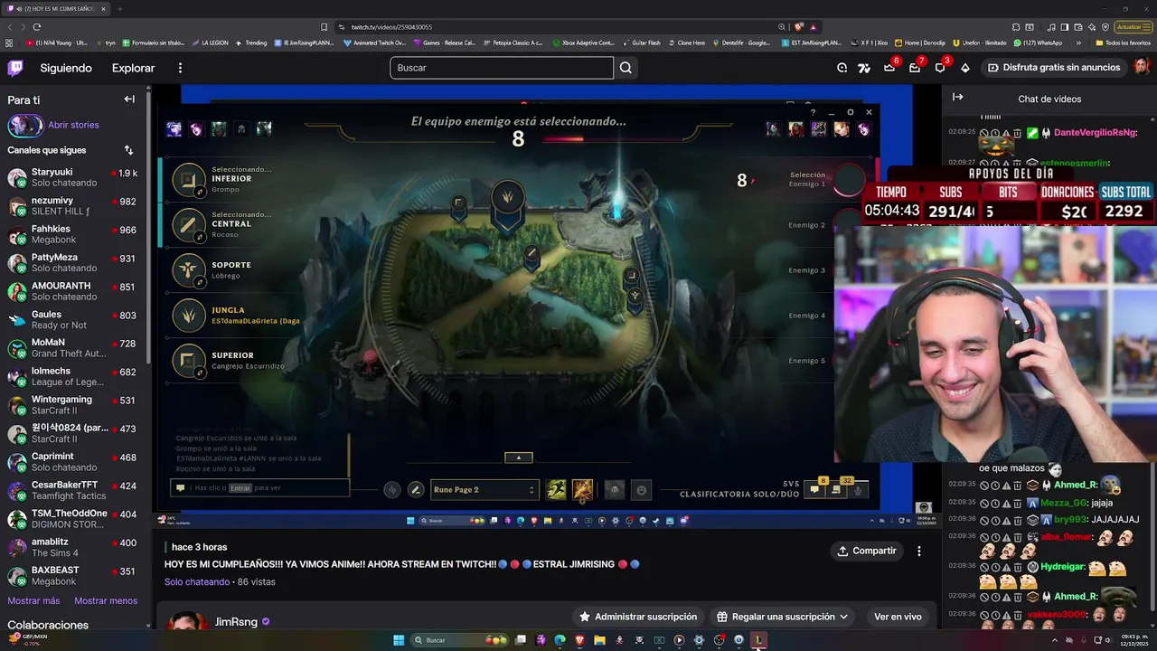Viewport: 1157px width, 651px height.
Task: Click the League chat input field
Action: coord(259,488)
